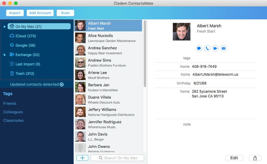
Task: Click John Owens placeholder avatar
Action: [80, 148]
